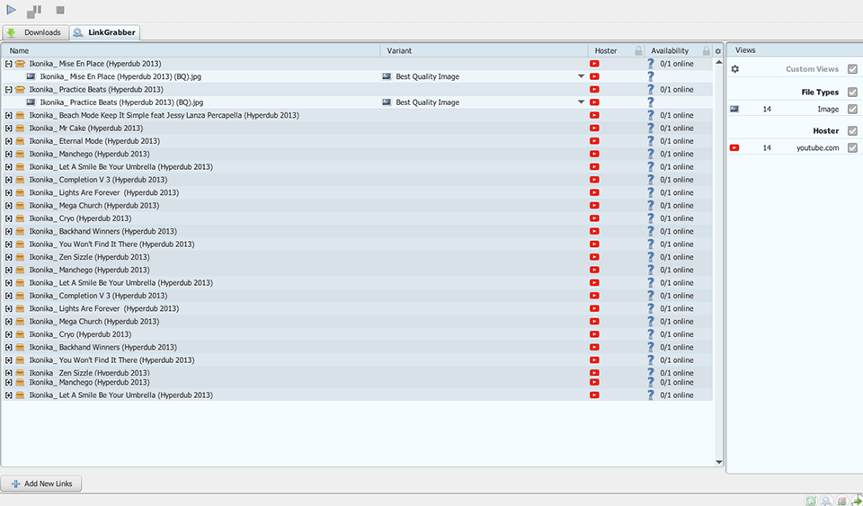Select the LinkGrabber tab
This screenshot has width=863, height=506.
point(104,32)
